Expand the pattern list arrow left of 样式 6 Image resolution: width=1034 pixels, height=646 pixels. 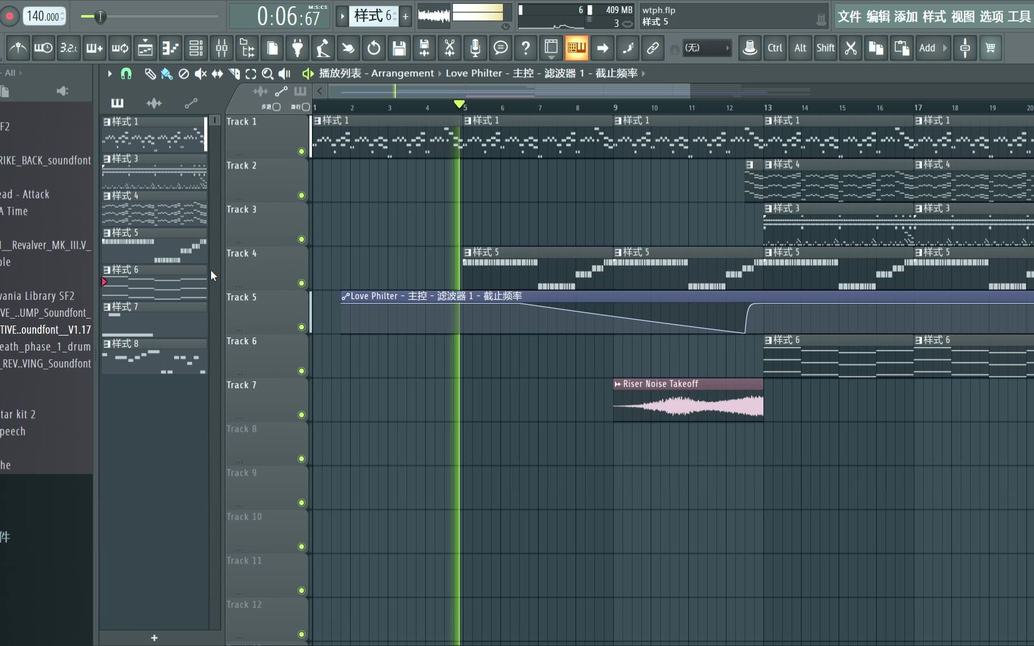tap(342, 16)
